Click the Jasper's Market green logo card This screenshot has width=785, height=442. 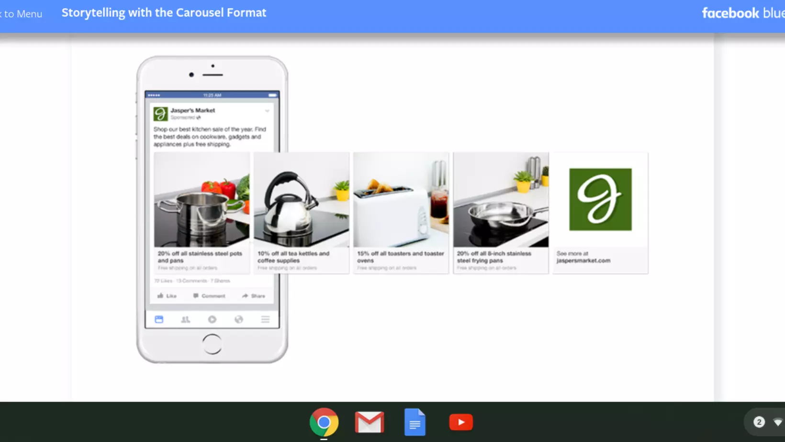600,199
